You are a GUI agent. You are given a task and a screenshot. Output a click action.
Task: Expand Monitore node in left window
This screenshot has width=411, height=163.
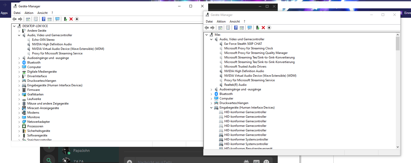(19, 117)
